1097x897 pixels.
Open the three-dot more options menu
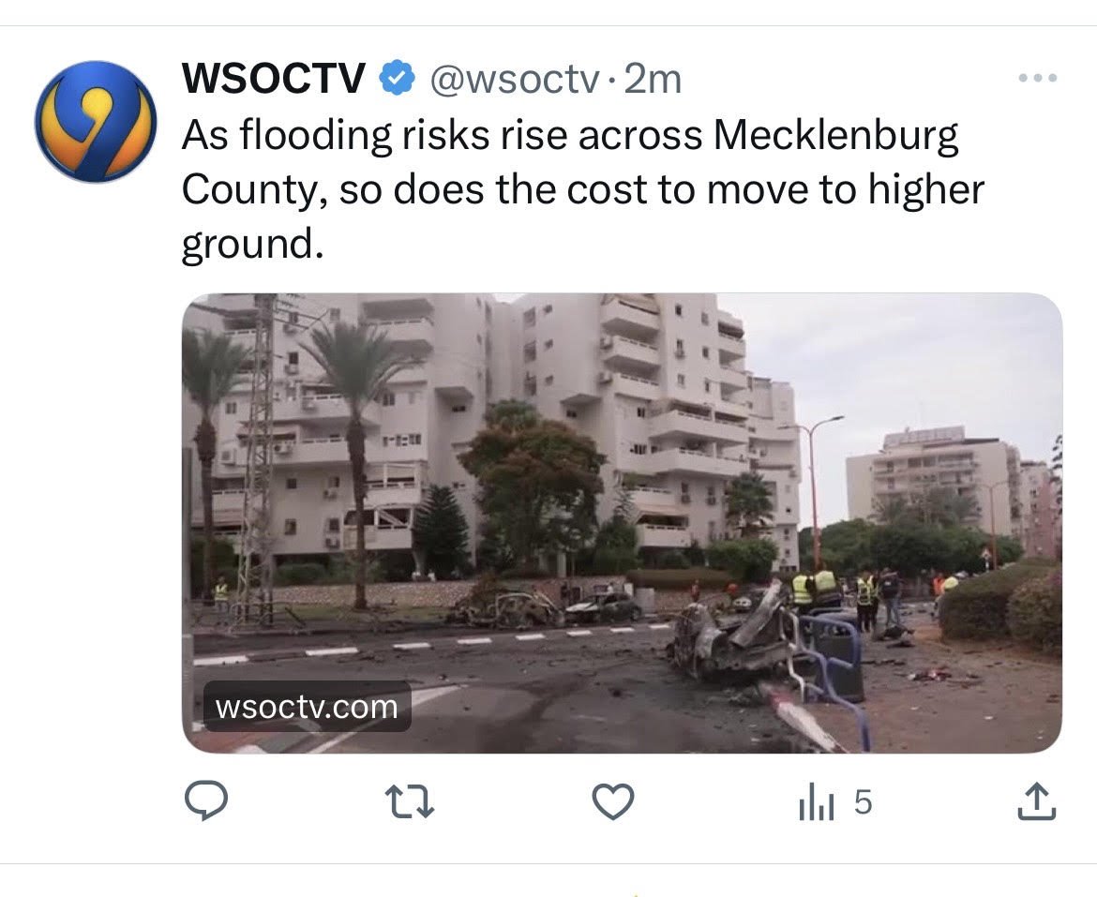tap(1038, 78)
